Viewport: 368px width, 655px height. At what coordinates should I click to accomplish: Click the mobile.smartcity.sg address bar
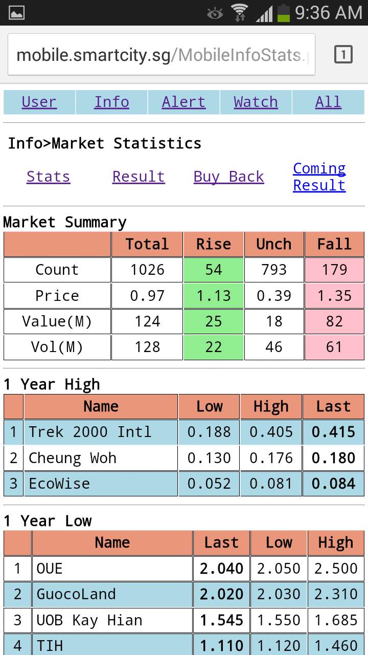162,55
